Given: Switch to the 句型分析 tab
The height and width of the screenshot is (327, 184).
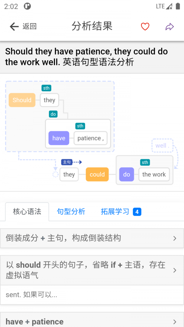Looking at the screenshot, I should pyautogui.click(x=71, y=212).
